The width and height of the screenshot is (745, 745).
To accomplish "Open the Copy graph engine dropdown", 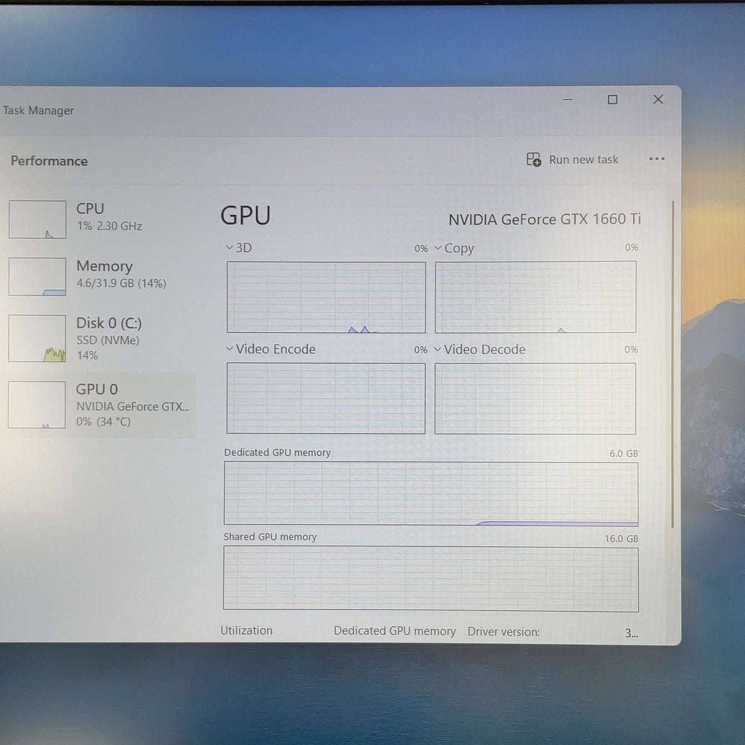I will coord(438,248).
